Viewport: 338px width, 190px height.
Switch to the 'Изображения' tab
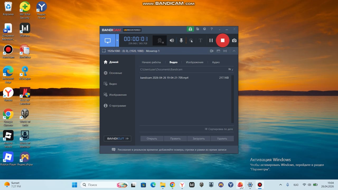point(194,62)
